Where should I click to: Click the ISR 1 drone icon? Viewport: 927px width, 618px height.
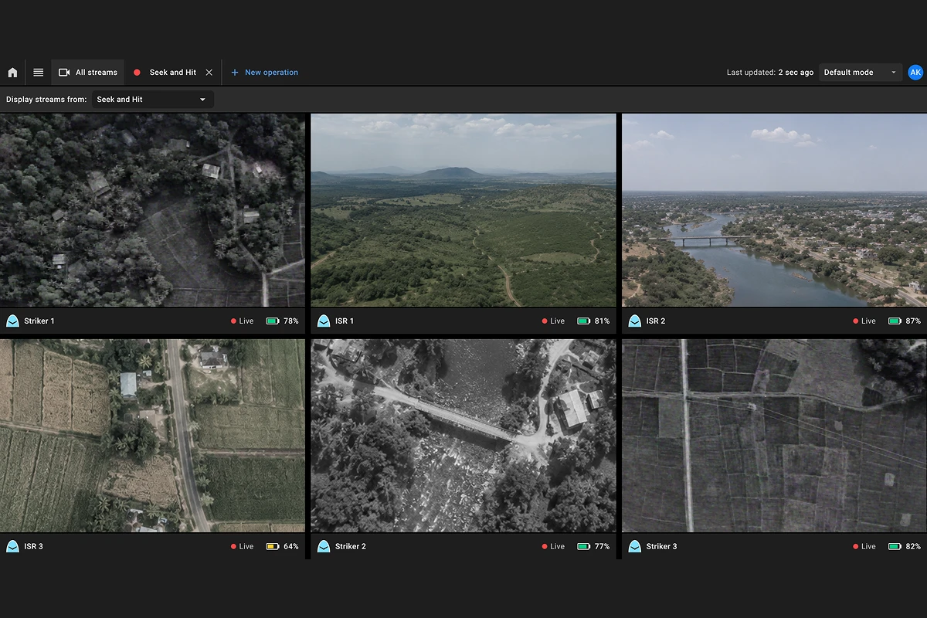pyautogui.click(x=324, y=321)
